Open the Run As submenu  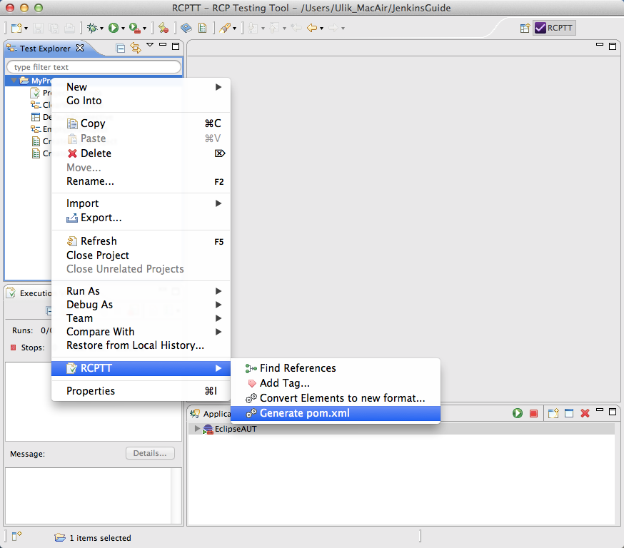click(x=141, y=291)
